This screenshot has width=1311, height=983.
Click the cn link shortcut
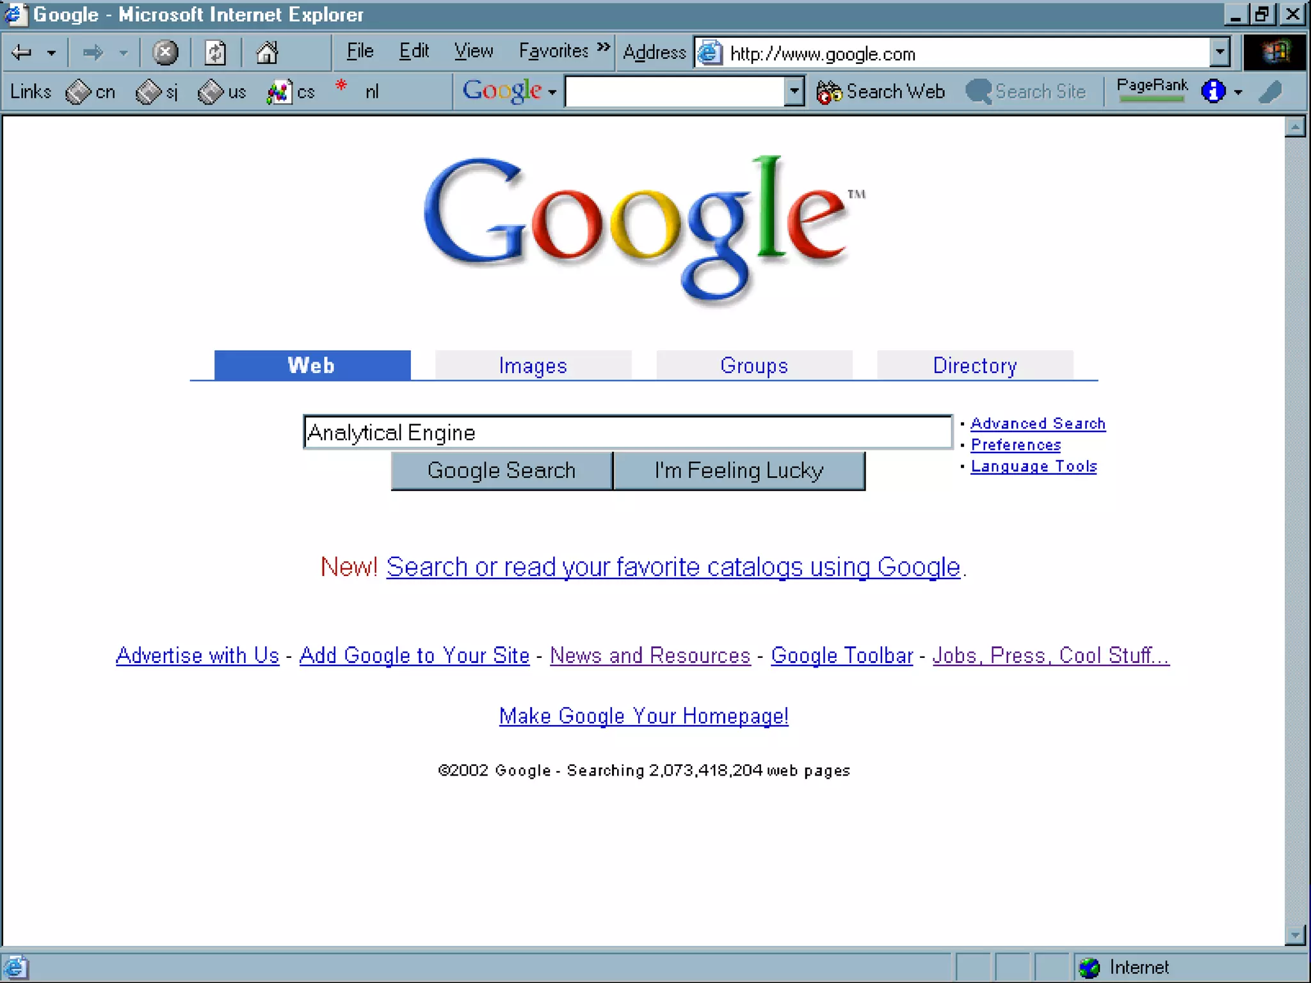pos(91,92)
